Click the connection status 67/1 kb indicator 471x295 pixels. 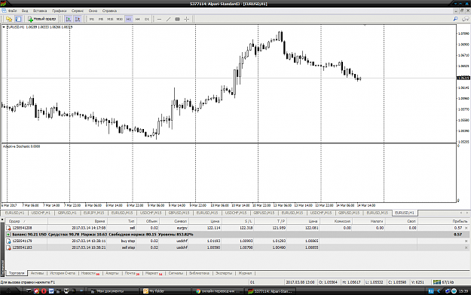(444, 282)
